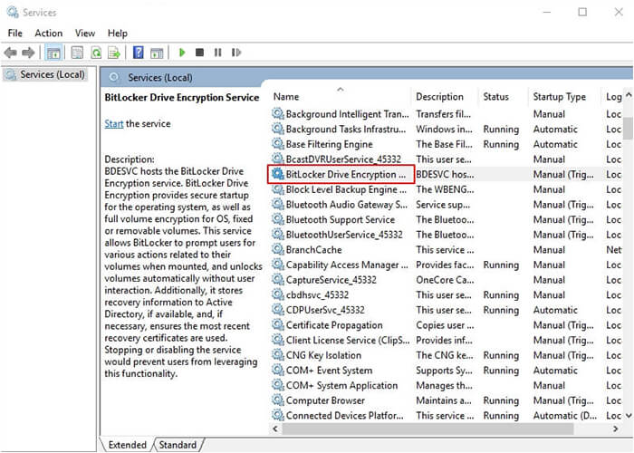The height and width of the screenshot is (453, 634).
Task: Open the Help menu
Action: (x=117, y=34)
